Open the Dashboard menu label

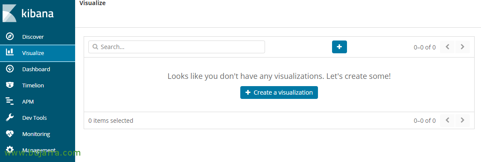[x=36, y=69]
